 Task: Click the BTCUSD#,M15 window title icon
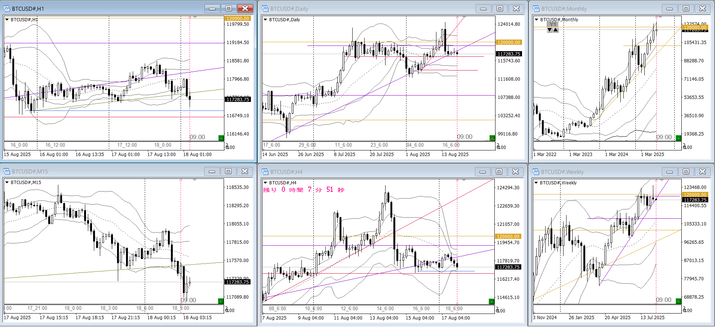[7, 171]
